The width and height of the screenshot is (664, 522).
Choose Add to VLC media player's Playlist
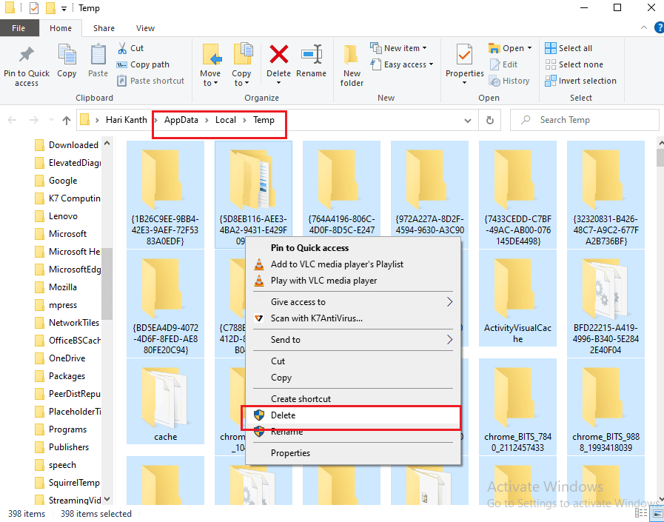tap(353, 264)
